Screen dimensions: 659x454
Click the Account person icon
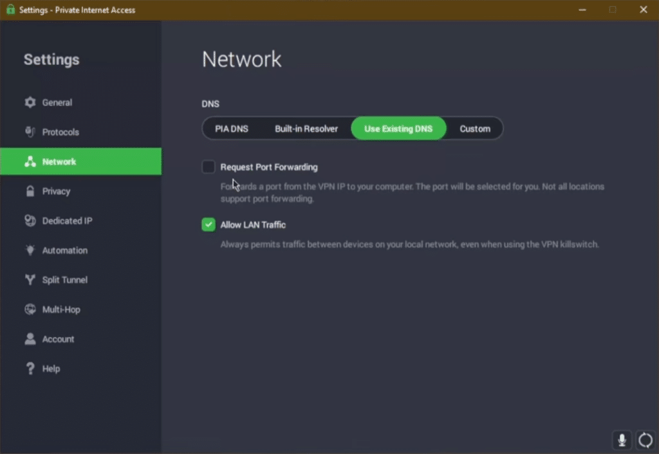coord(30,339)
